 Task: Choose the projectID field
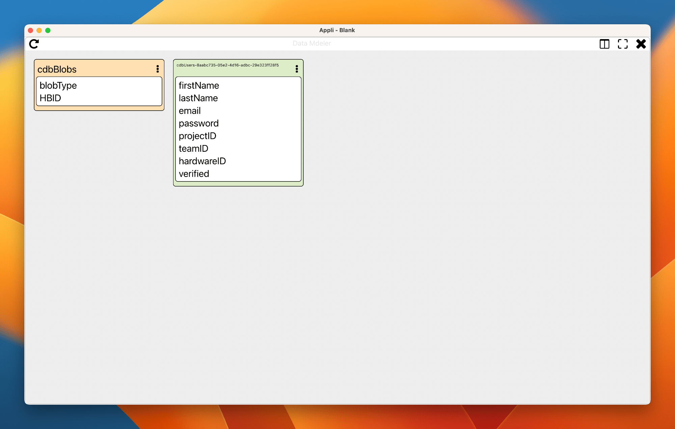point(197,136)
